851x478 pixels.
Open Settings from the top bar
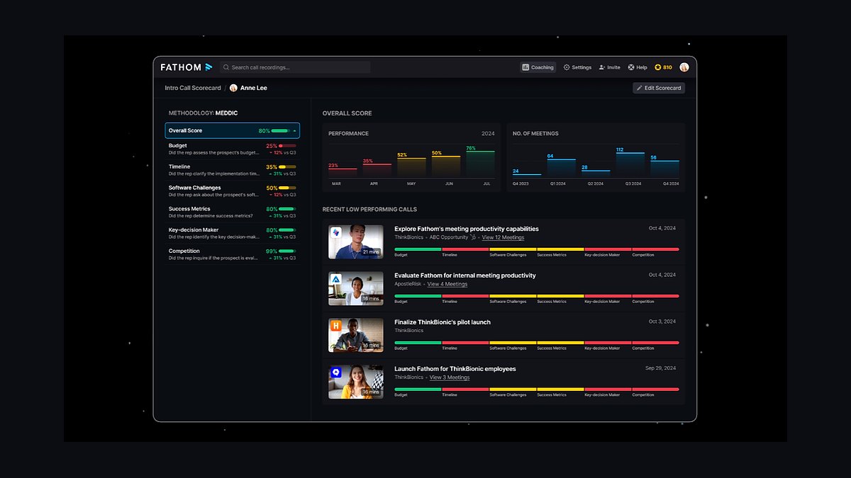577,67
